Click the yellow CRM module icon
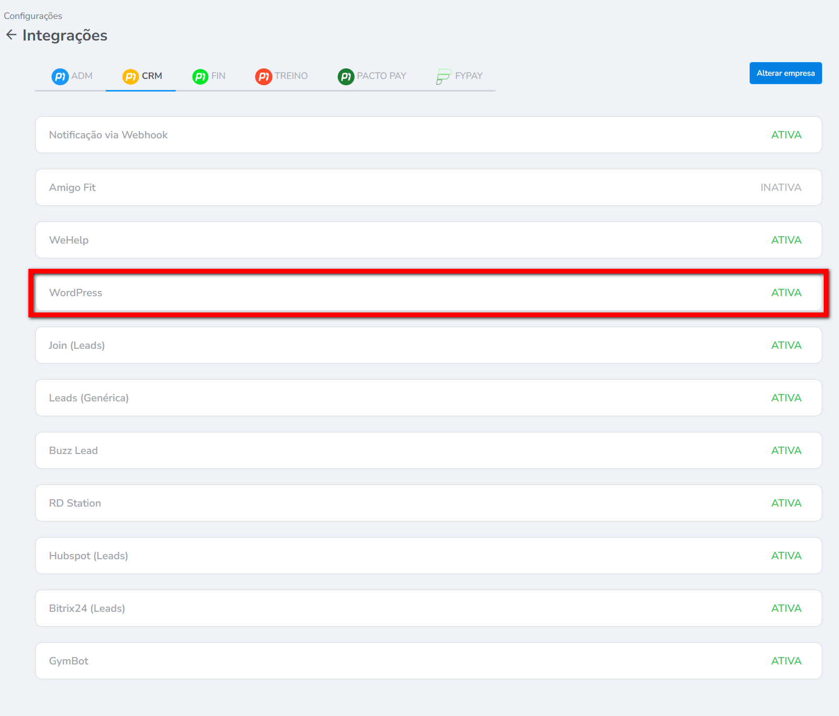The image size is (839, 716). [130, 76]
